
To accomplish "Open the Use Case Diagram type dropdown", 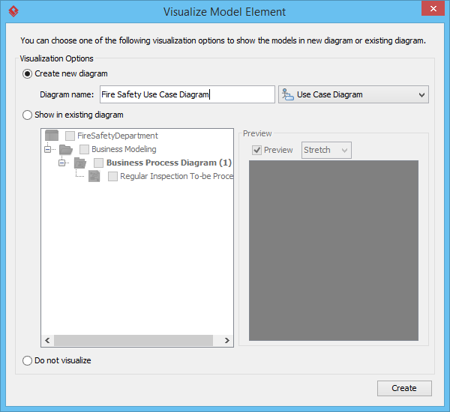I will coord(353,94).
